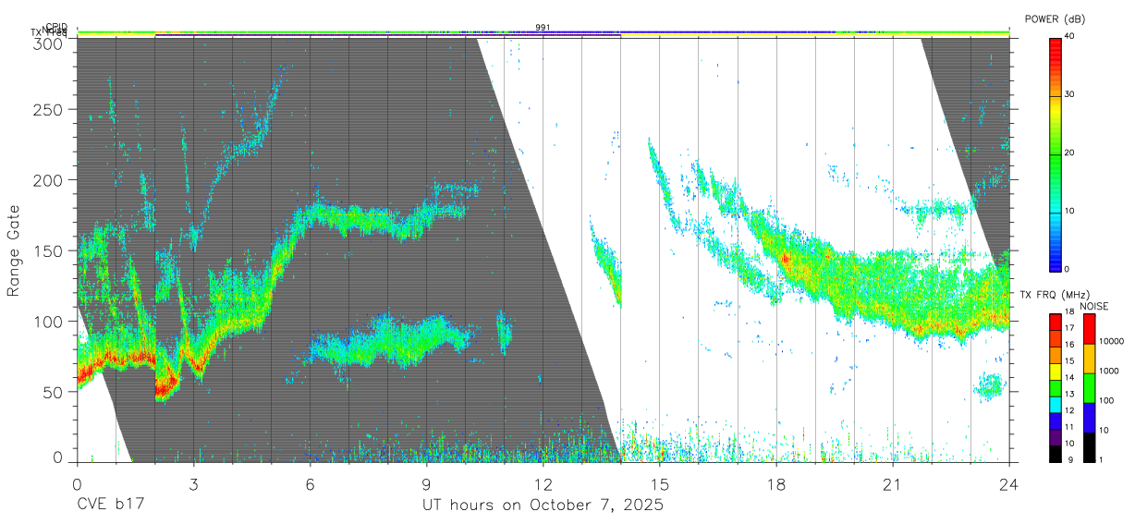Image resolution: width=1135 pixels, height=524 pixels.
Task: Select the 20 tick on POWER colorbar
Action: (x=1070, y=153)
